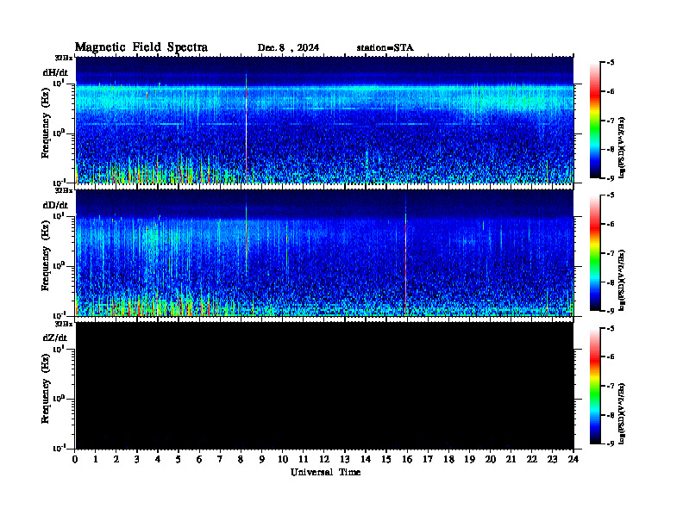Click the "-7" value on dD/dt color bar

click(611, 253)
